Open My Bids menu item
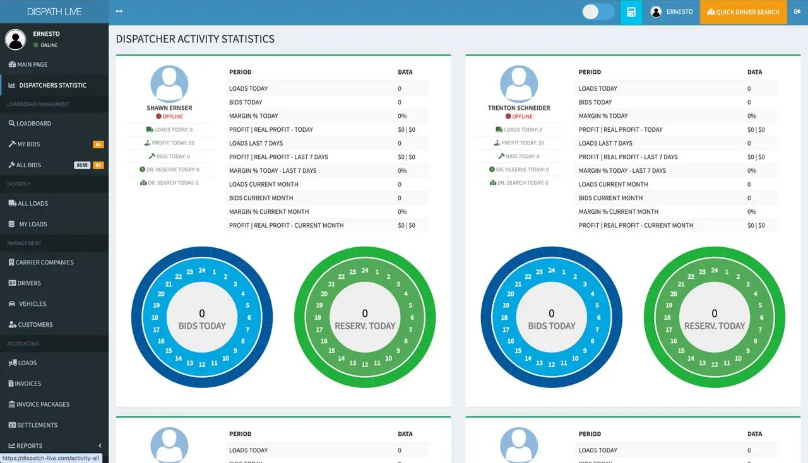 28,144
